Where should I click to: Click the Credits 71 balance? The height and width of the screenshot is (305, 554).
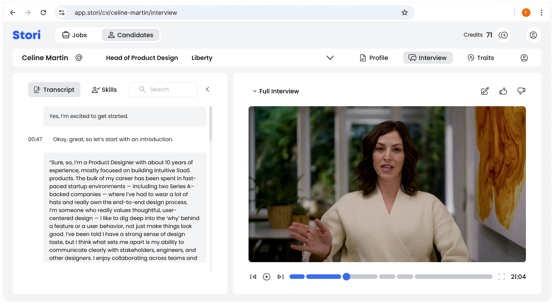[478, 35]
